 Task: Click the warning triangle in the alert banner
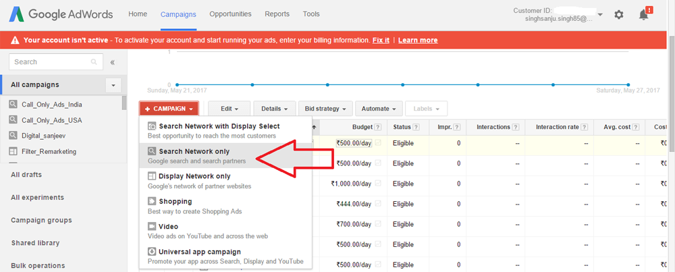[x=15, y=40]
